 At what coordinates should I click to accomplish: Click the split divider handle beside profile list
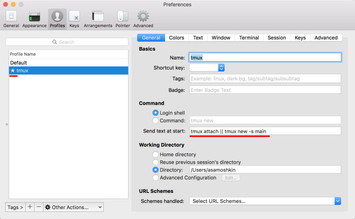7,125
